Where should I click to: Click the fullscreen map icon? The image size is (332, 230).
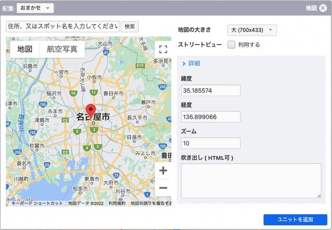(x=163, y=49)
